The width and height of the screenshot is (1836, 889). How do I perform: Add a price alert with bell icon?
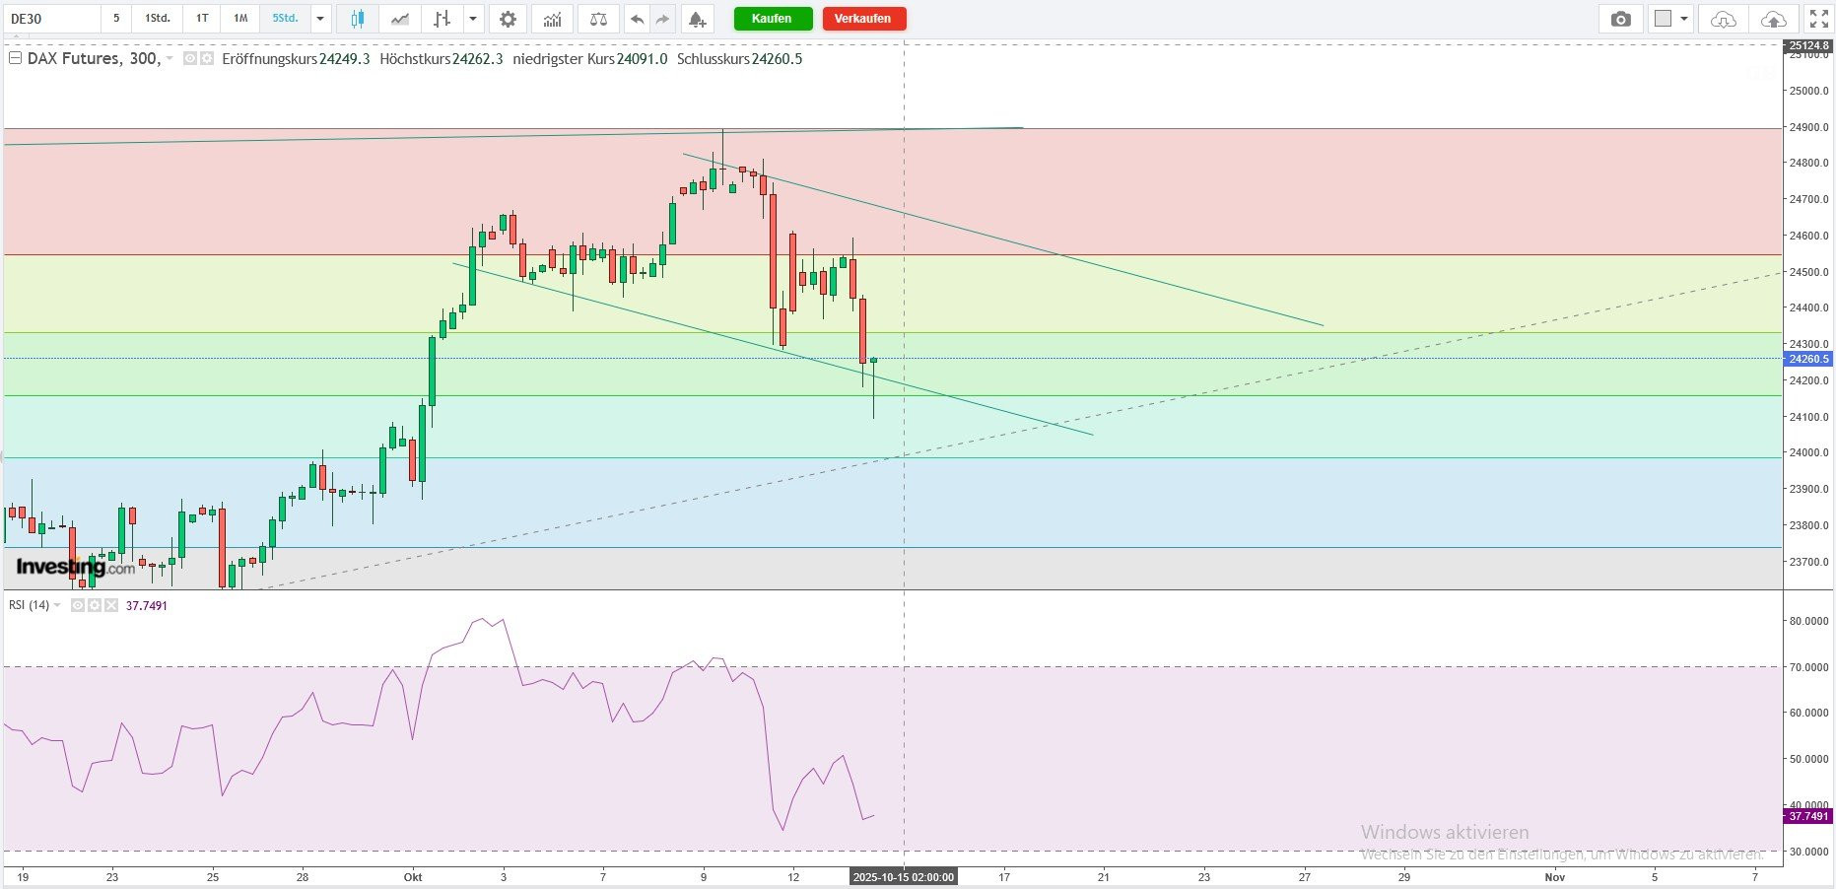[x=696, y=19]
